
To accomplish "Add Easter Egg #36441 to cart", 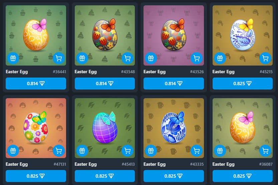I will [x=59, y=58].
